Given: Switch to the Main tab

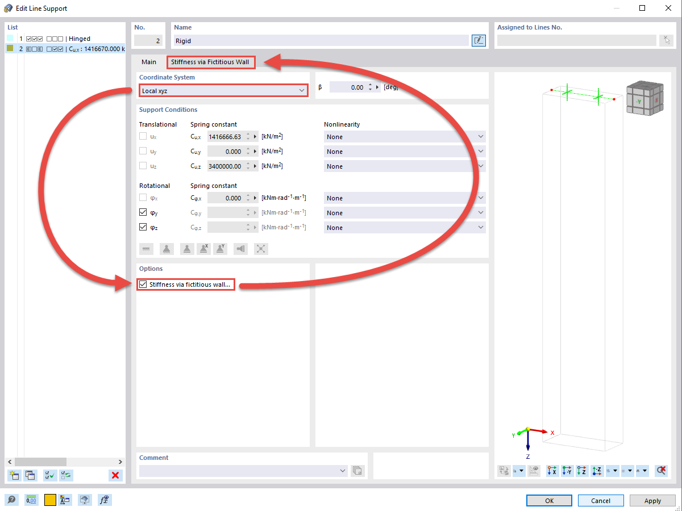Looking at the screenshot, I should [x=149, y=62].
